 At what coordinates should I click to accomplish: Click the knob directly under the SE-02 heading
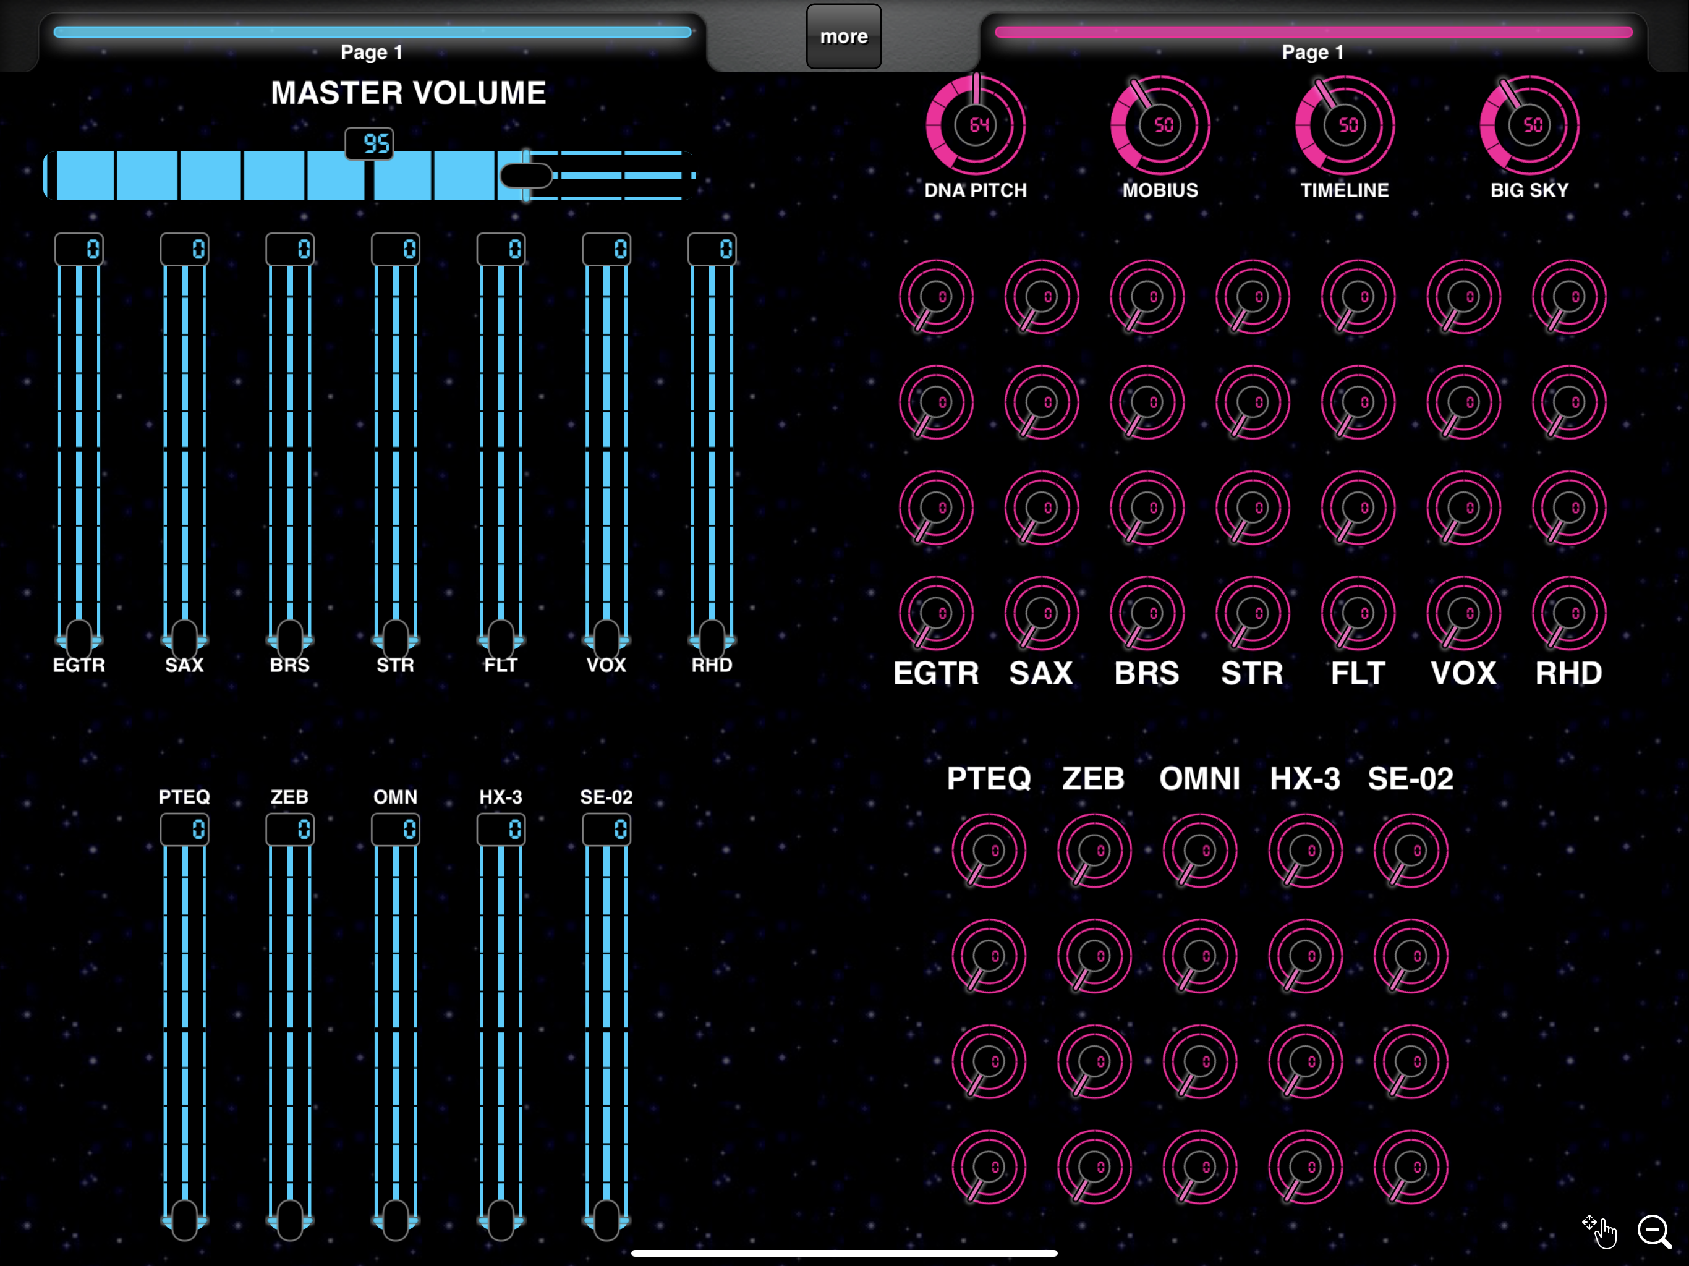pyautogui.click(x=1410, y=851)
